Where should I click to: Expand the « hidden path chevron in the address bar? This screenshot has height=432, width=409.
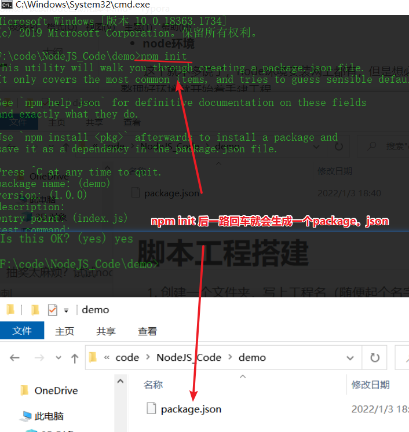(x=107, y=358)
